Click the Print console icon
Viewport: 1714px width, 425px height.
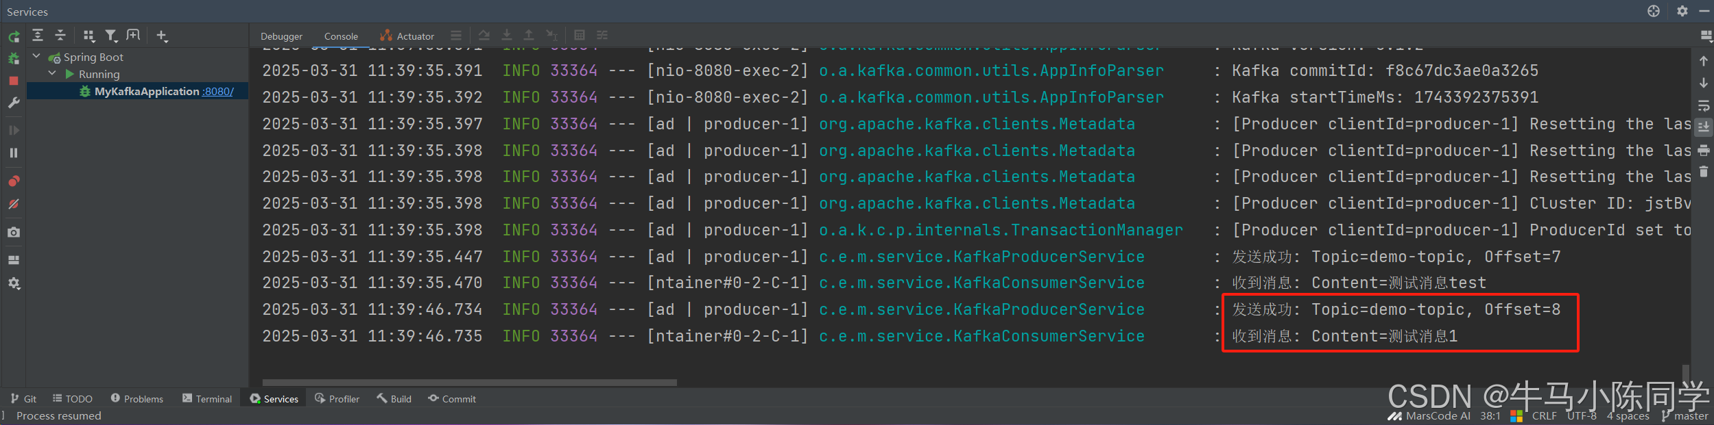point(1704,150)
